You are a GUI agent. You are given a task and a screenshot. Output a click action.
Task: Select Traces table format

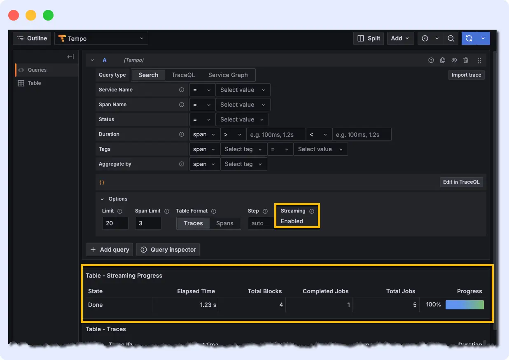point(193,223)
